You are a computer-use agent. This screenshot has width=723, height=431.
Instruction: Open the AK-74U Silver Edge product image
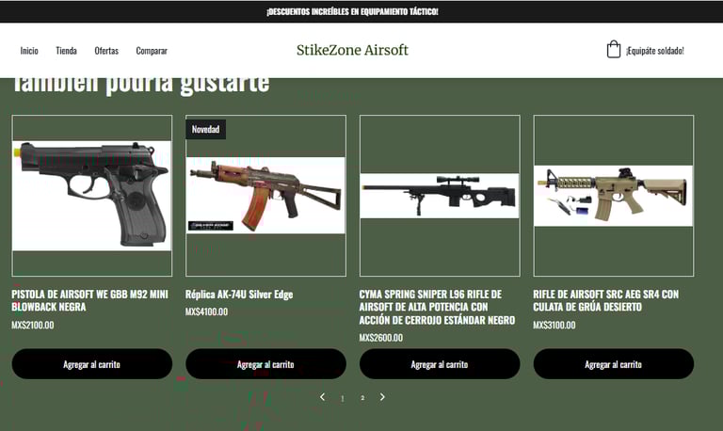tap(265, 196)
